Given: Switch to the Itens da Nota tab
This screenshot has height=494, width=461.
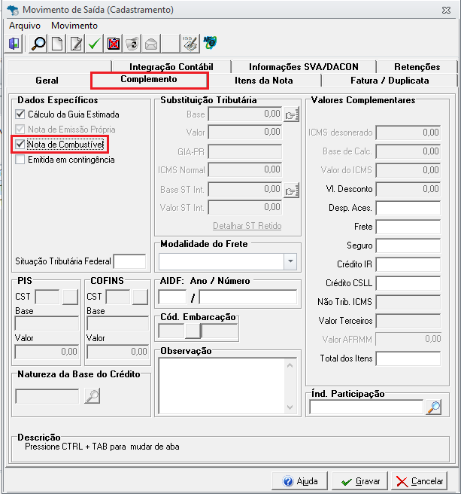Looking at the screenshot, I should [x=264, y=81].
